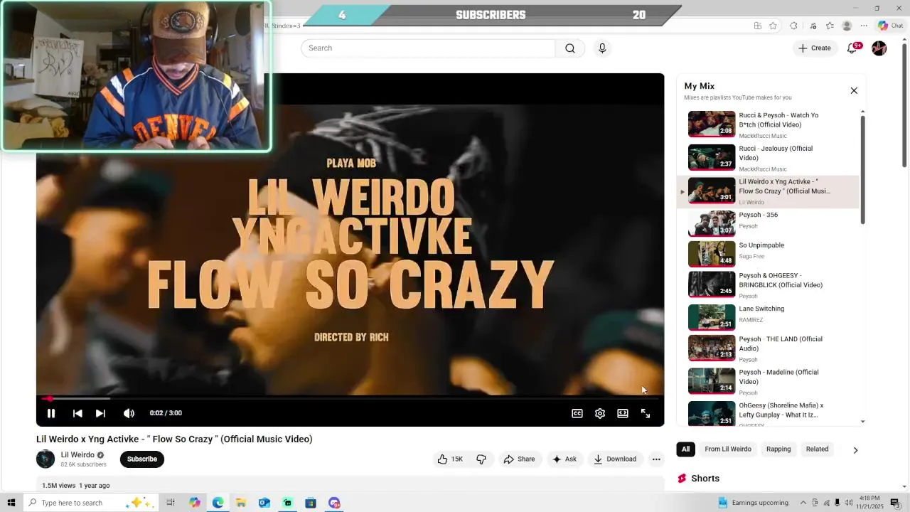Open browser profile avatar
This screenshot has width=910, height=512.
coord(847,26)
